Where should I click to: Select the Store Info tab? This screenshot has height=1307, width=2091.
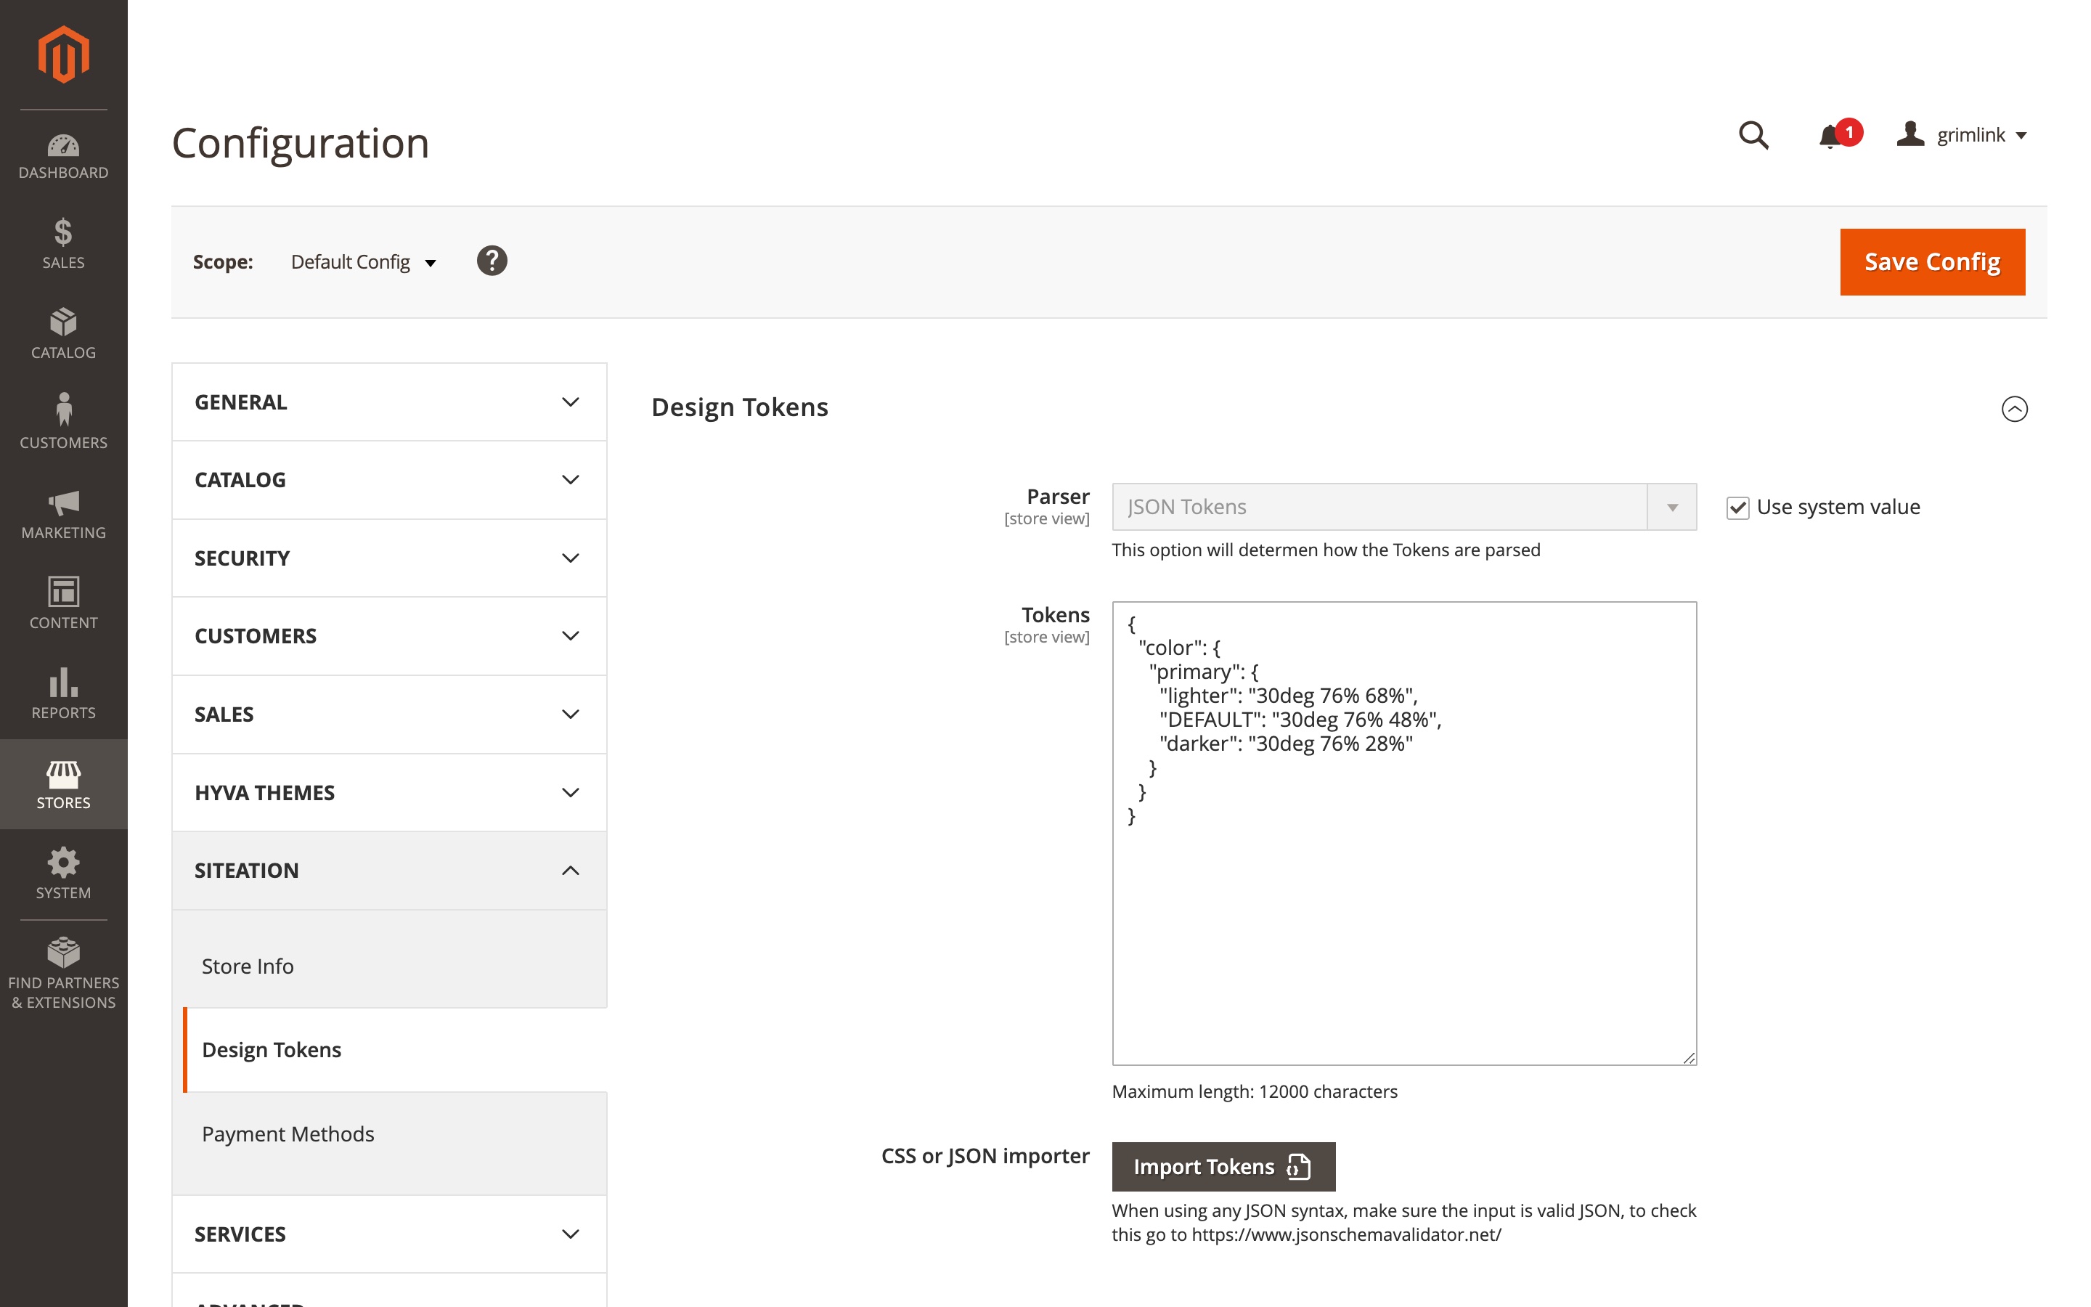(x=247, y=966)
